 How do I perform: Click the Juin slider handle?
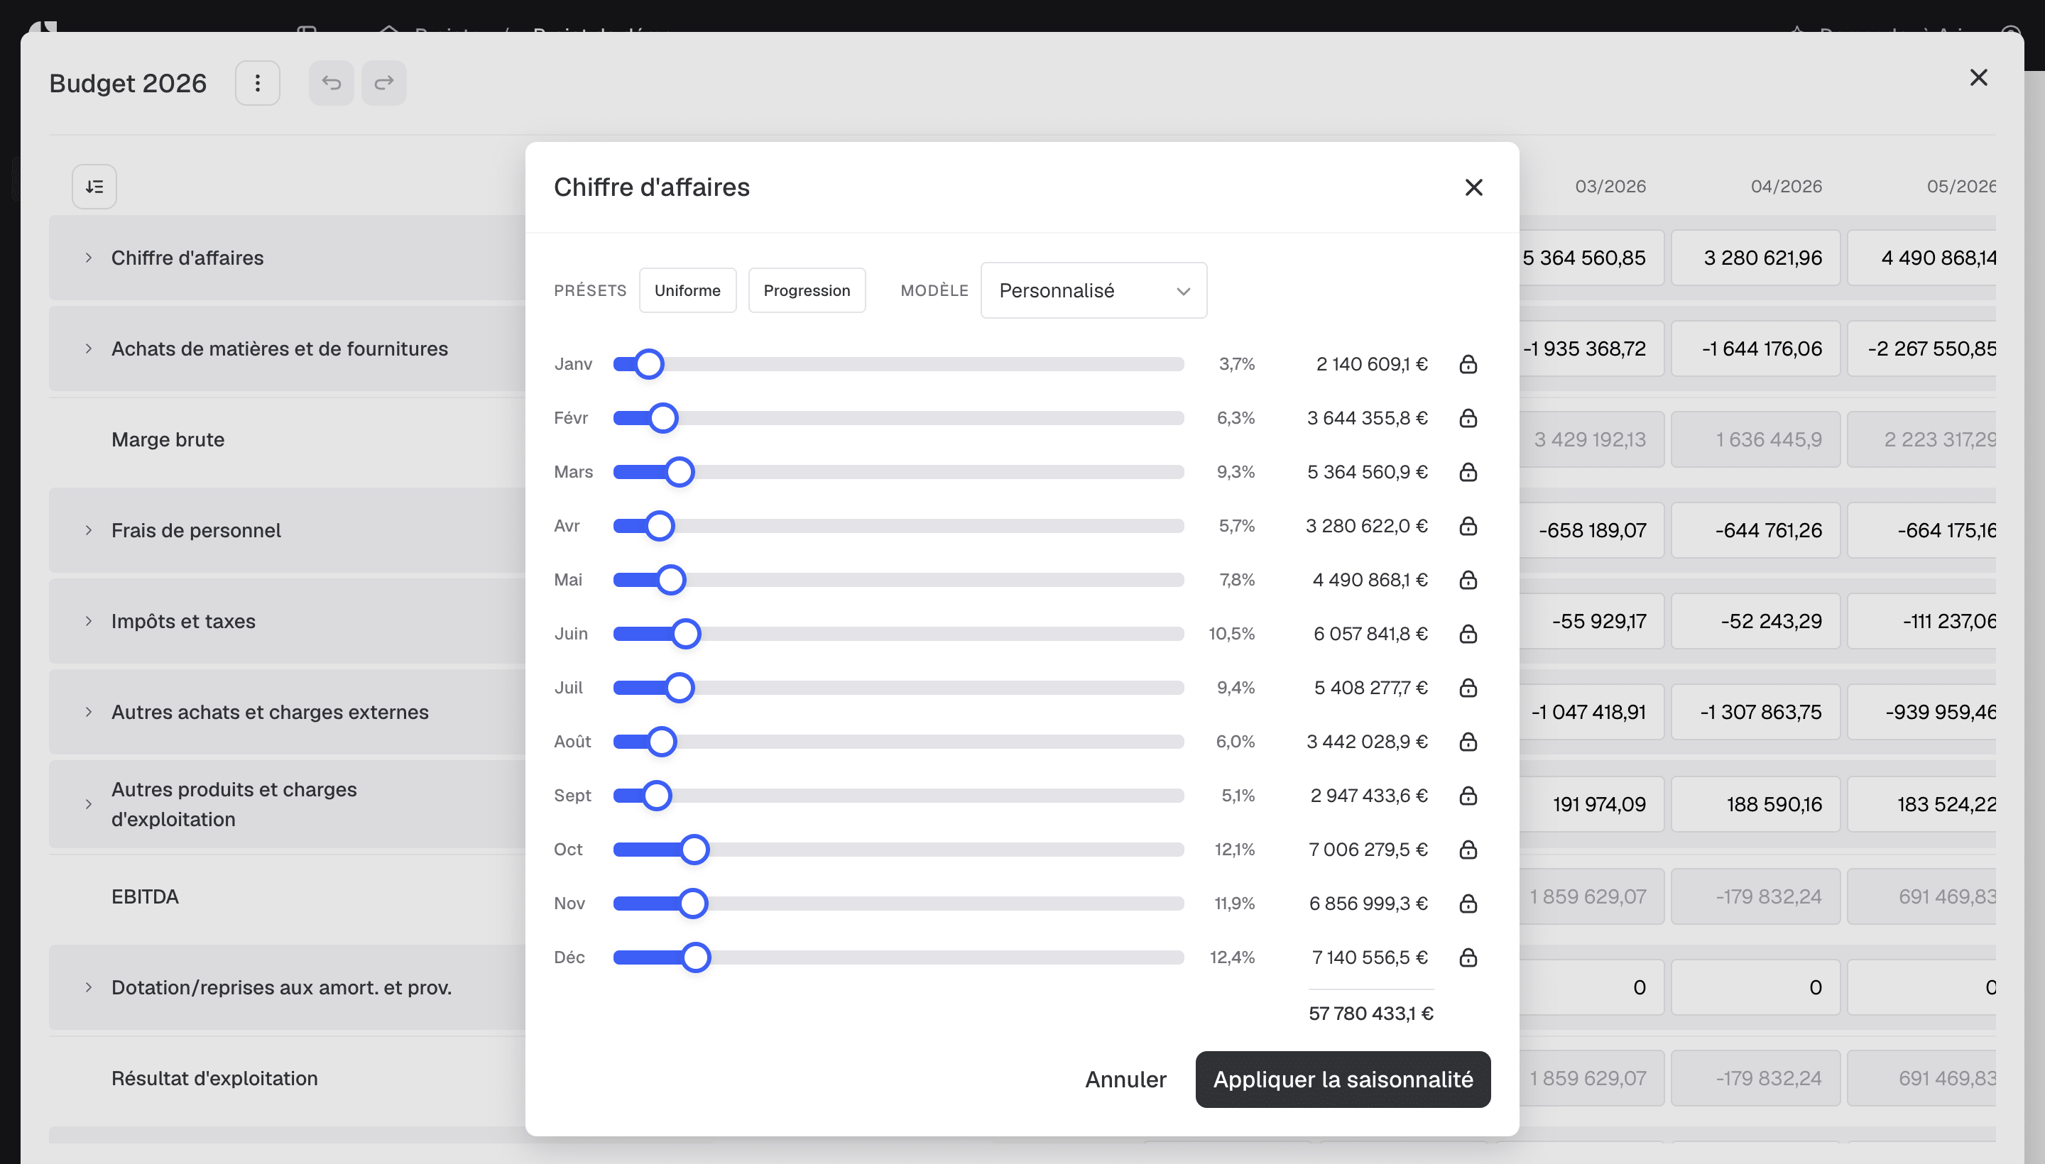point(685,634)
